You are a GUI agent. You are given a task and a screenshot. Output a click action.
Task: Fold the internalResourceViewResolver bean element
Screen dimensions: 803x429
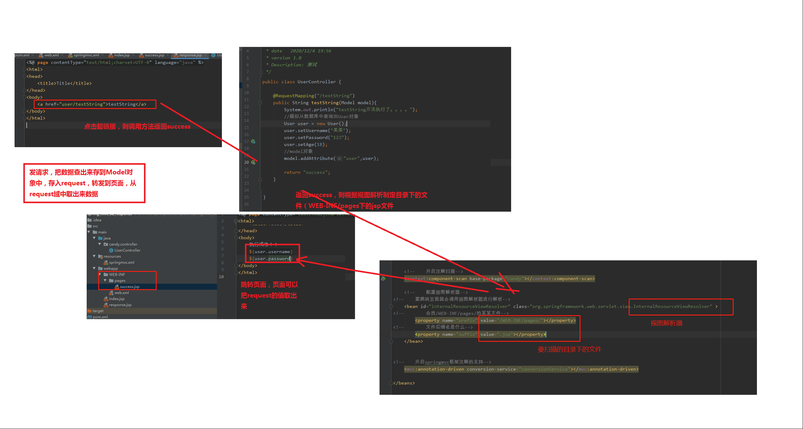[x=391, y=306]
